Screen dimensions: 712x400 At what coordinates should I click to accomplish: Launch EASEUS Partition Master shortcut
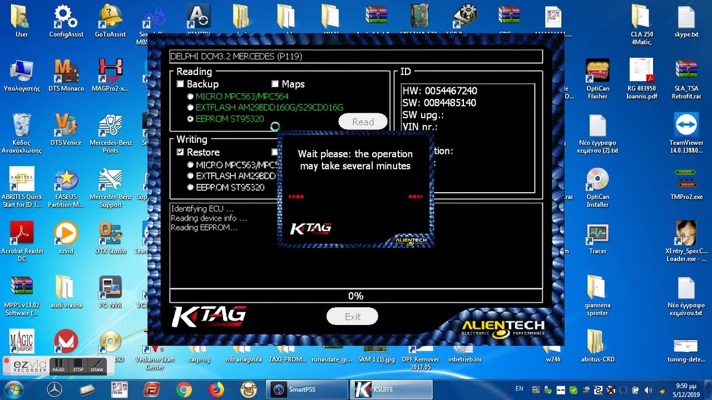pyautogui.click(x=66, y=187)
